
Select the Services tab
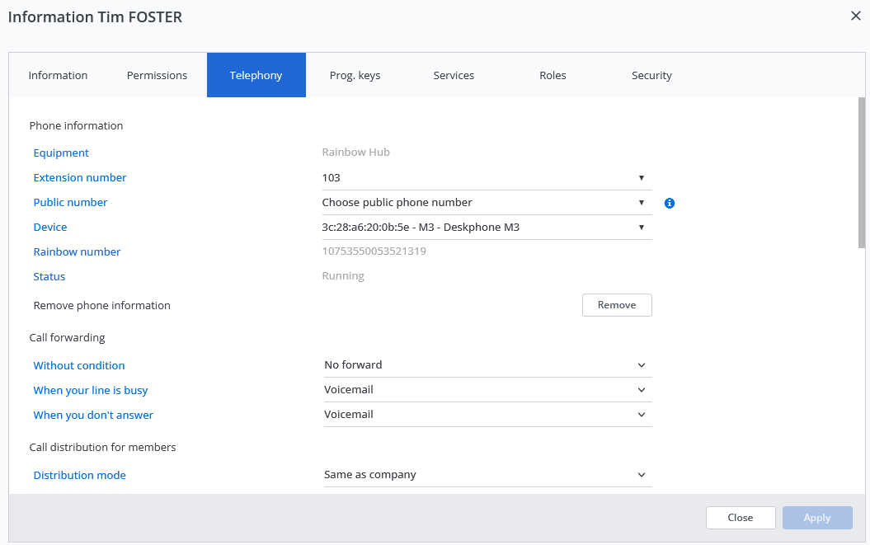coord(454,76)
